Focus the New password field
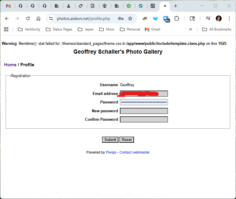The width and height of the screenshot is (236, 199). coord(144,111)
